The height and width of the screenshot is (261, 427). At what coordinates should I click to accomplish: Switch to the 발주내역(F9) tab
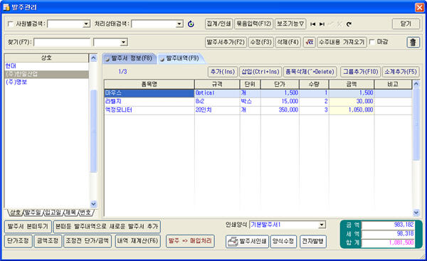(x=181, y=58)
